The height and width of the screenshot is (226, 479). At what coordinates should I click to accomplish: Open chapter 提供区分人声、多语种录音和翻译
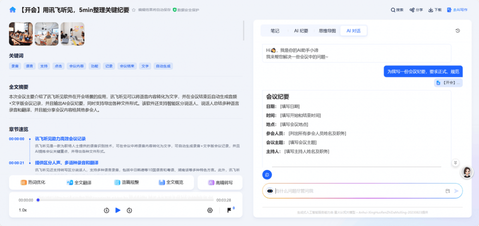(67, 163)
